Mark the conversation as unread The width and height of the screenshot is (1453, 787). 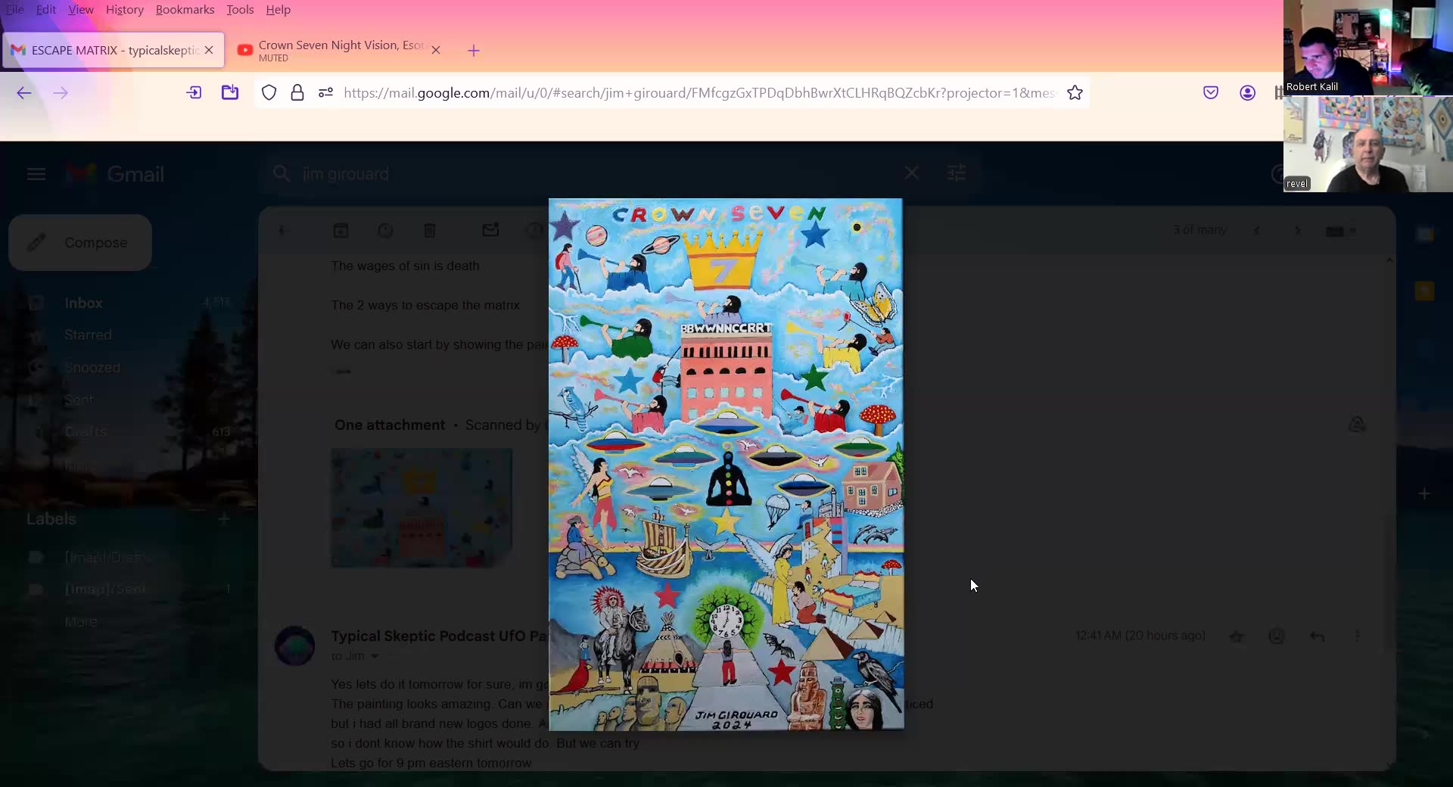coord(490,229)
